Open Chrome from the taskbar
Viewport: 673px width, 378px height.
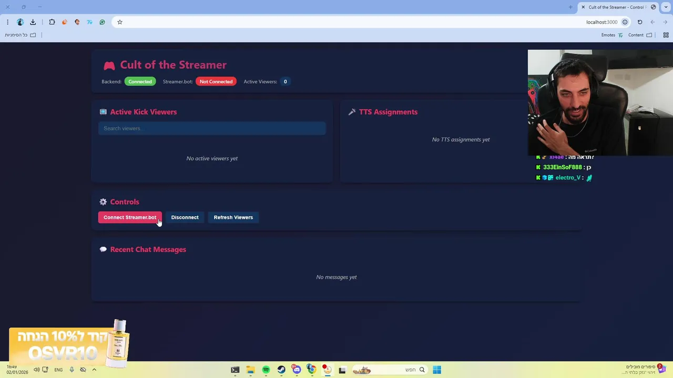pos(312,370)
